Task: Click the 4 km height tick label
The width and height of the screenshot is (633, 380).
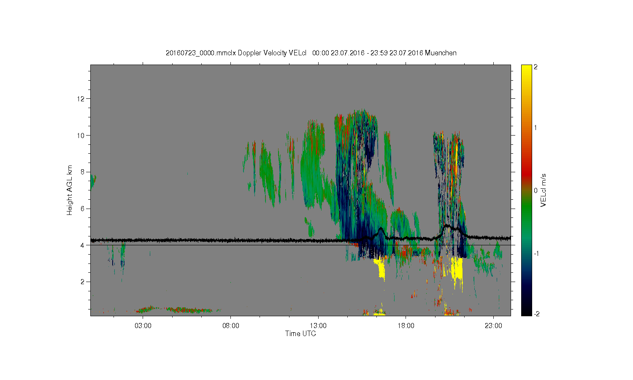Action: pos(83,245)
